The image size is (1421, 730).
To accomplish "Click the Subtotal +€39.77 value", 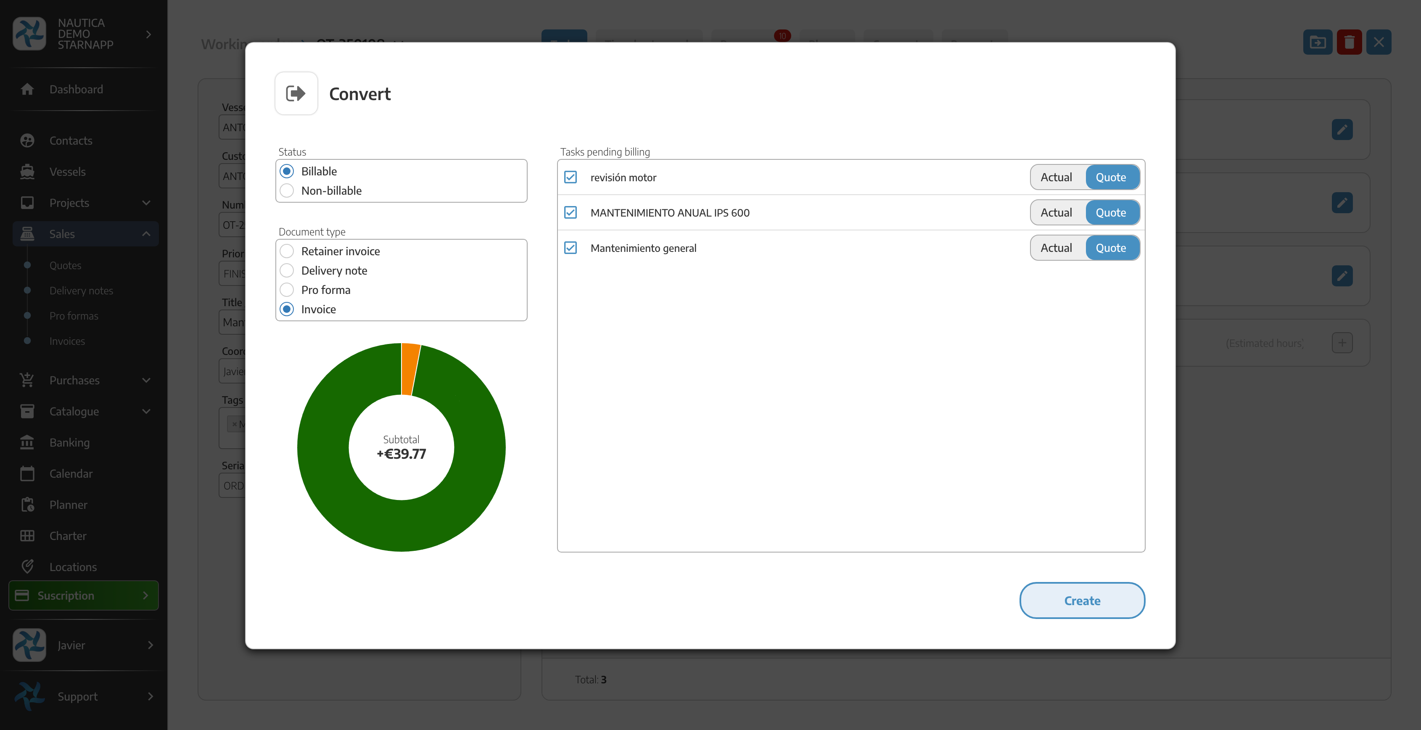I will tap(401, 454).
